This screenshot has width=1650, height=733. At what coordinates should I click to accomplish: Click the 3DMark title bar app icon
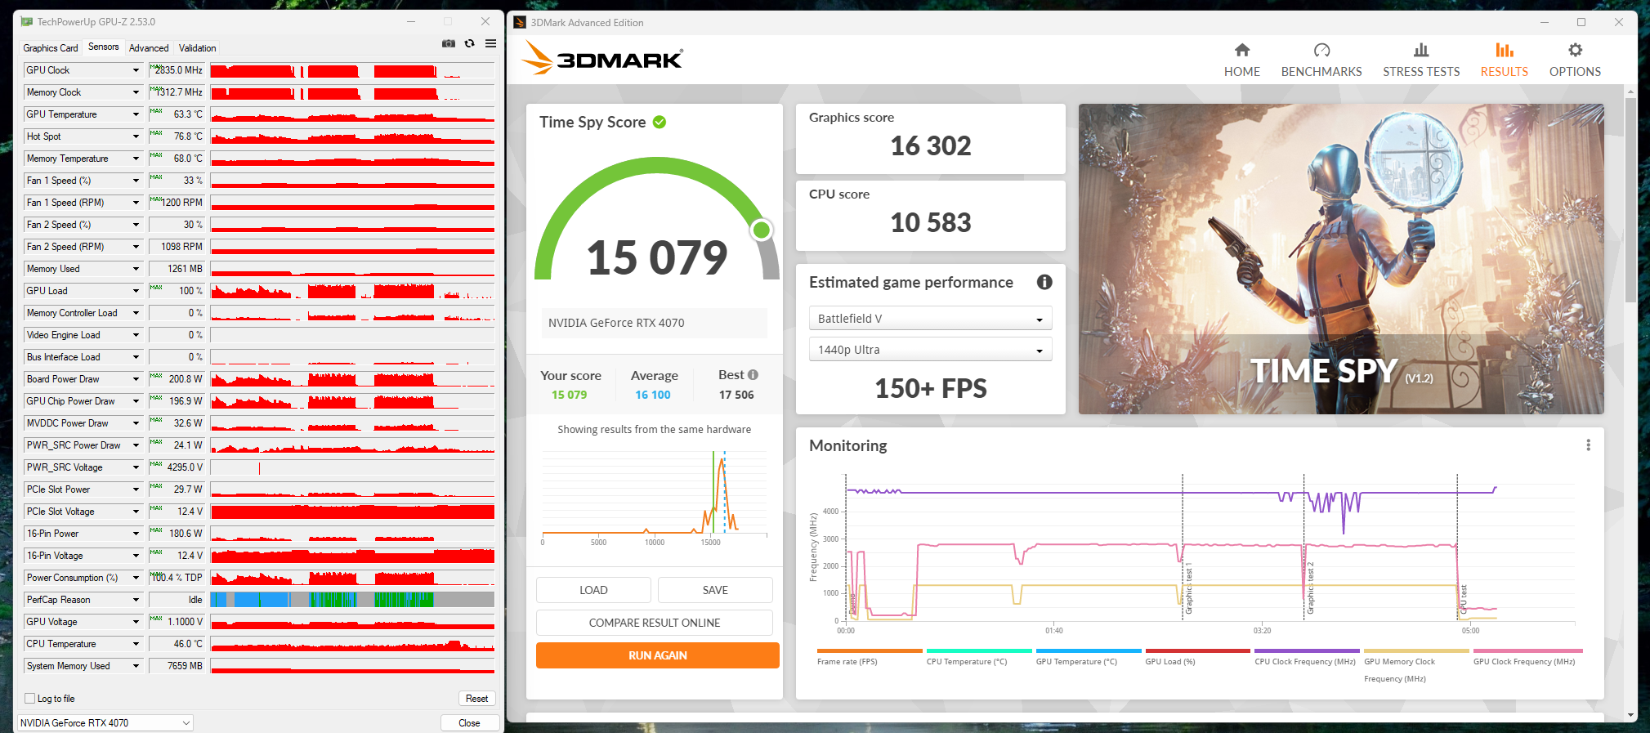coord(520,22)
